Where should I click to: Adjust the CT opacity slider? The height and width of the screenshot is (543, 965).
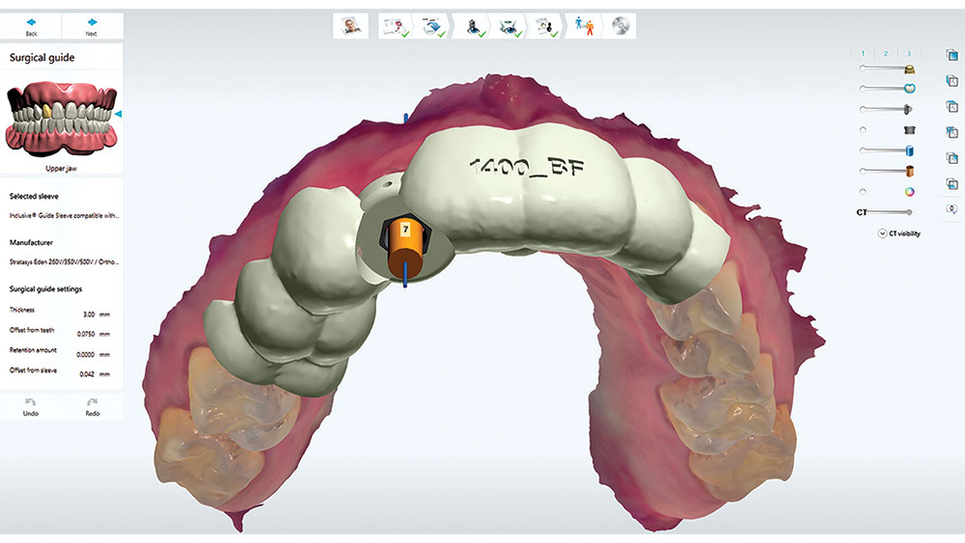(890, 212)
